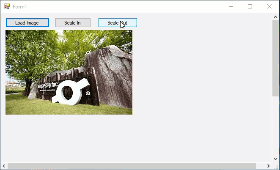Zoom in with the Scale In button
The height and width of the screenshot is (170, 280).
point(73,23)
